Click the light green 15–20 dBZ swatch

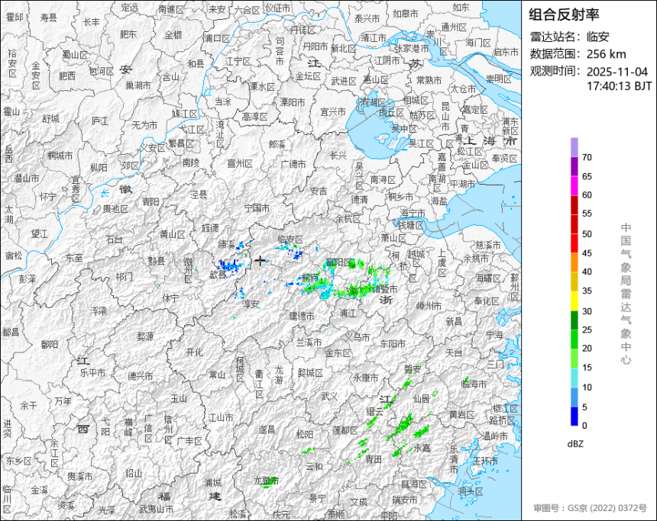pos(574,359)
